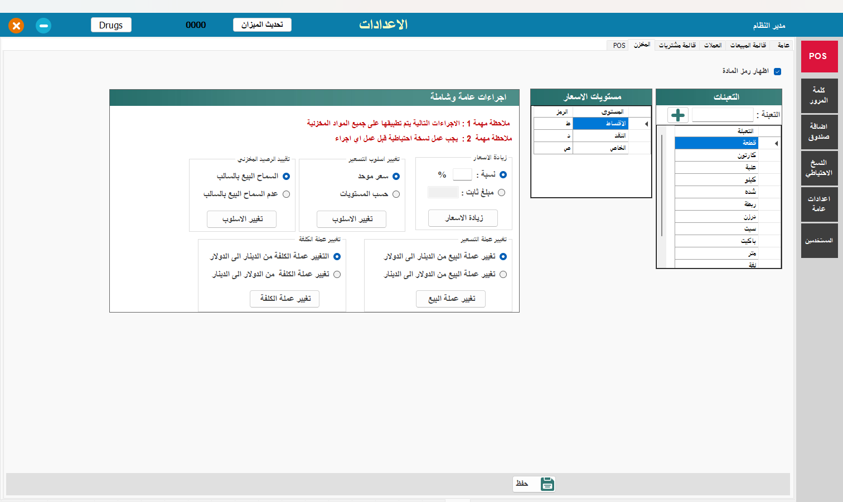Viewport: 843px width, 502px height.
Task: Select النقد price level cell
Action: (x=600, y=136)
